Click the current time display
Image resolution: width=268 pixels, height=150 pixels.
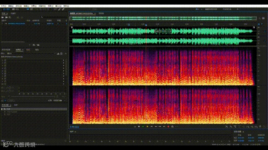click(x=74, y=127)
